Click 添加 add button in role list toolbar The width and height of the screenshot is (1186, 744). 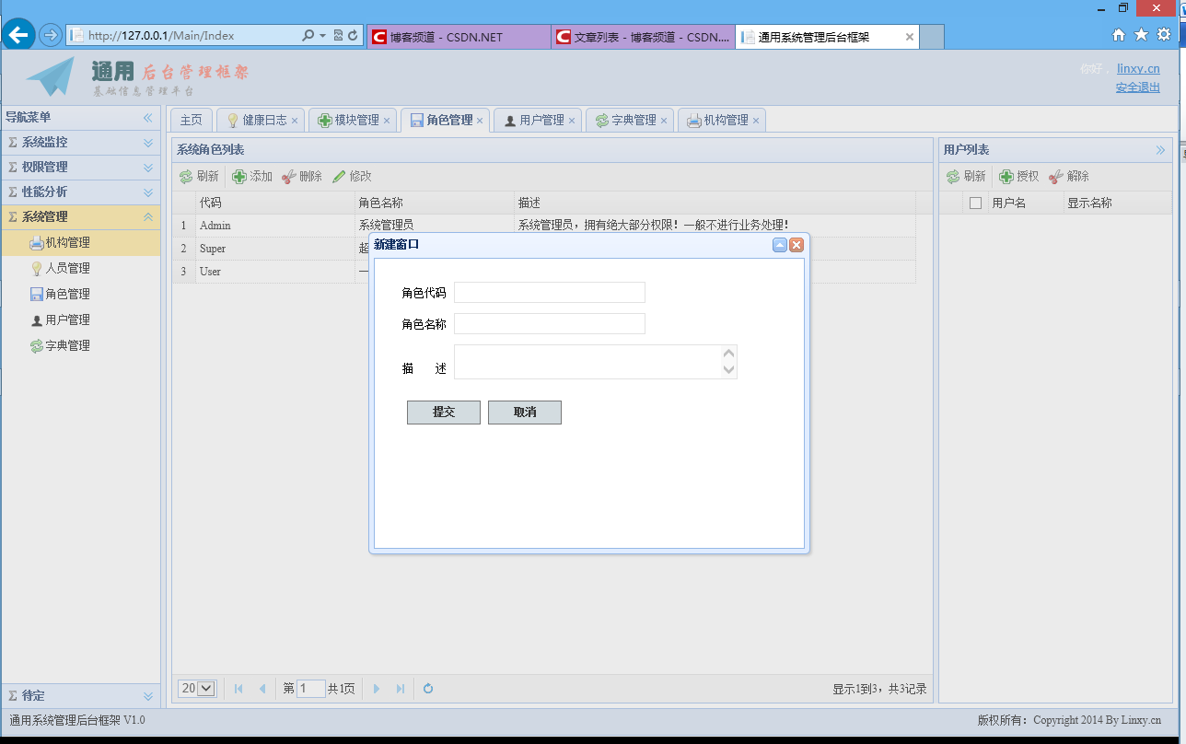click(x=252, y=176)
